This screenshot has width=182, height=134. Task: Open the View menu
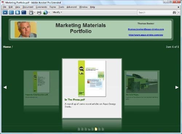point(17,7)
